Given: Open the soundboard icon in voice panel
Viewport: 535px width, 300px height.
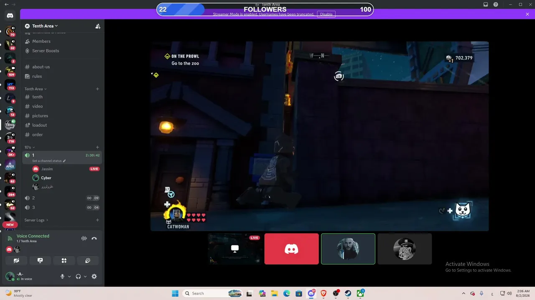Looking at the screenshot, I should tap(88, 260).
